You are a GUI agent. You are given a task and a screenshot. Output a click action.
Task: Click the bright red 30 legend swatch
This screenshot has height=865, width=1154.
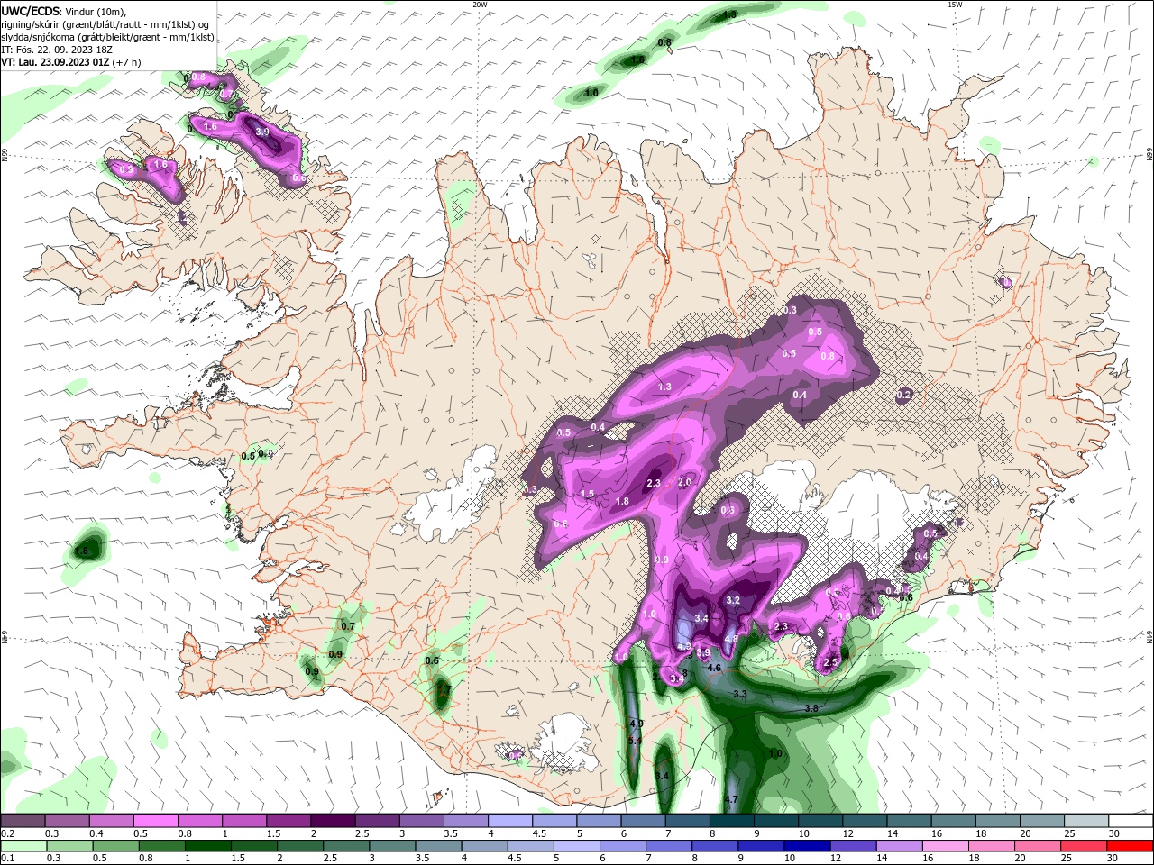(x=1131, y=846)
